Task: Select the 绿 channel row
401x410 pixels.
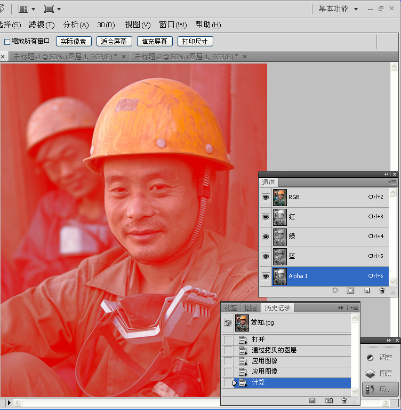Action: [x=330, y=236]
